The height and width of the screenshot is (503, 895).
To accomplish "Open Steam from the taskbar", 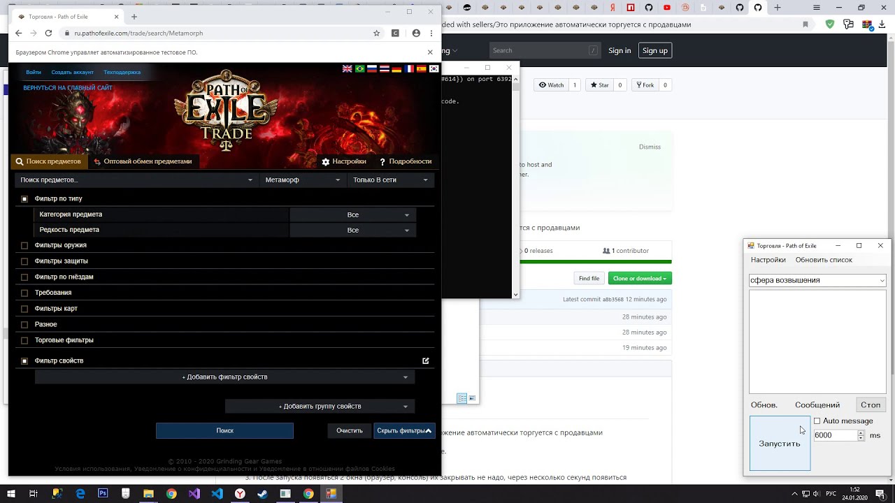I will point(262,493).
